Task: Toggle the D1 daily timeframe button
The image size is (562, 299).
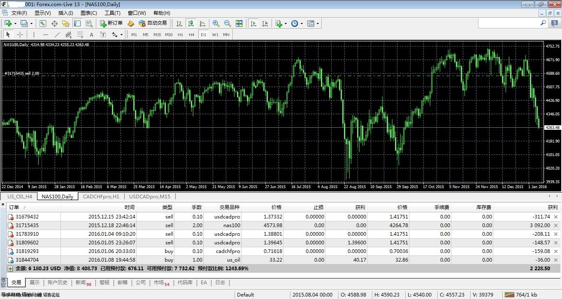Action: click(203, 34)
